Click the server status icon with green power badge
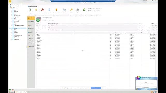The image size is (166, 93). 39,19
